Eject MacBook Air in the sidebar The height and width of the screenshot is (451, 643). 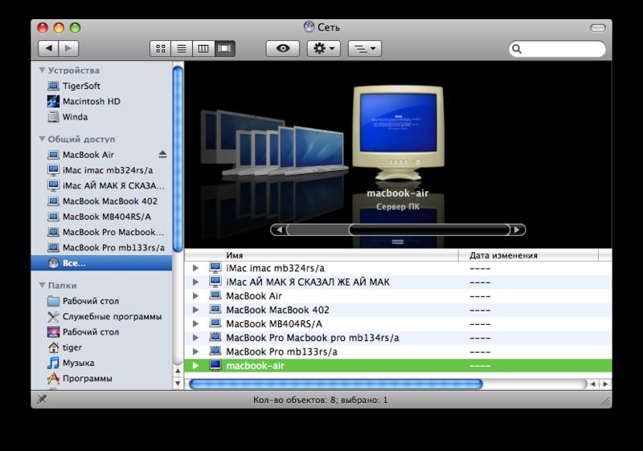point(162,154)
